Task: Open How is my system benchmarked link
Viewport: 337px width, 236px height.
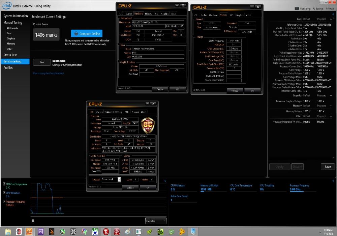Action: pyautogui.click(x=49, y=73)
